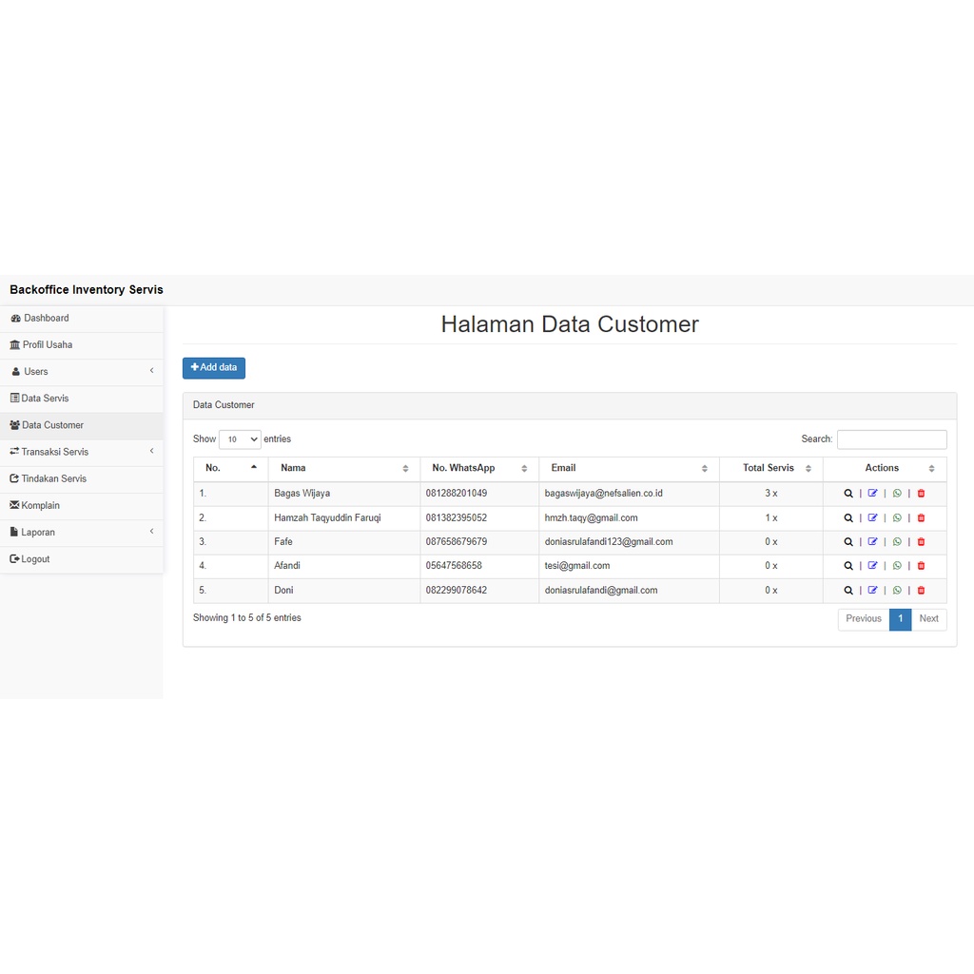View details icon for Hamzah Taqyuddin Faruqi
Screen dimensions: 974x974
click(x=847, y=518)
